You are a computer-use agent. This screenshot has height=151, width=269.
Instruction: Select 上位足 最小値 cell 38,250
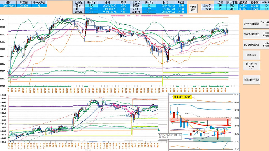pos(254,6)
